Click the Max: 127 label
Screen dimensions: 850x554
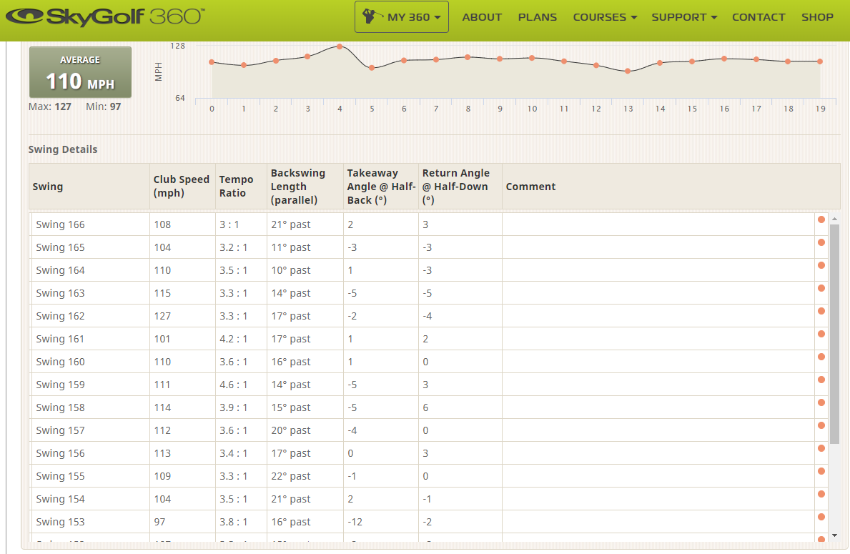pyautogui.click(x=50, y=107)
